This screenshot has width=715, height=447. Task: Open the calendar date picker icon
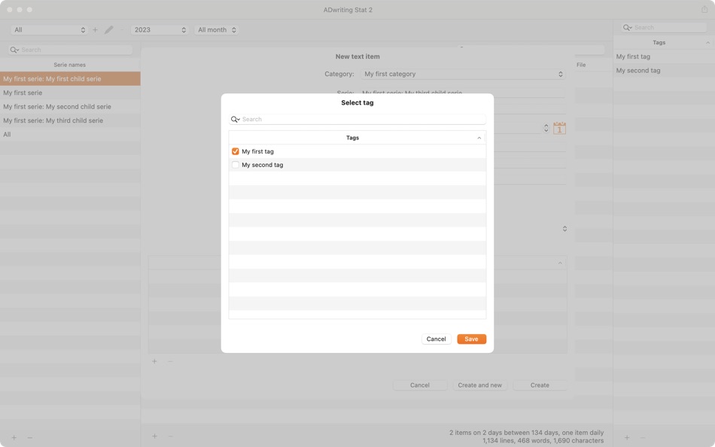pos(559,128)
